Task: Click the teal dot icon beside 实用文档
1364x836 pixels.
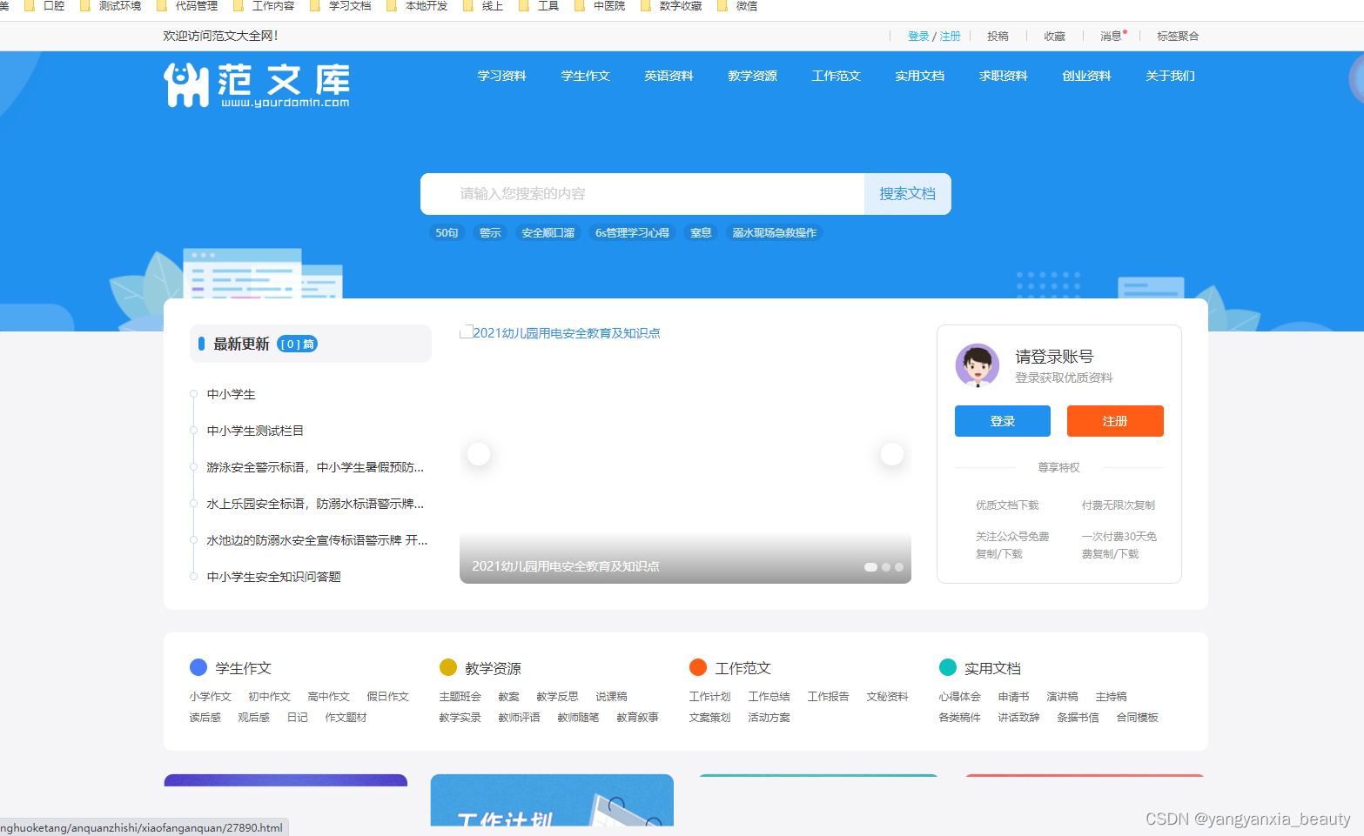Action: 948,667
